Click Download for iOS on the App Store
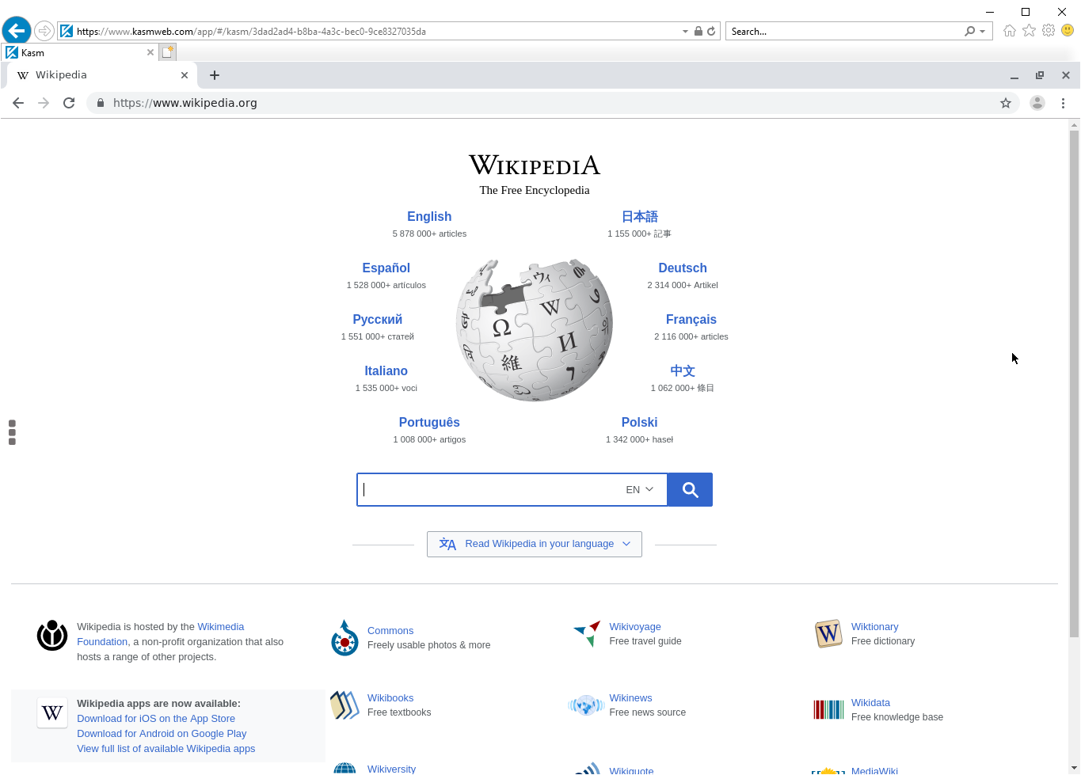 click(156, 719)
